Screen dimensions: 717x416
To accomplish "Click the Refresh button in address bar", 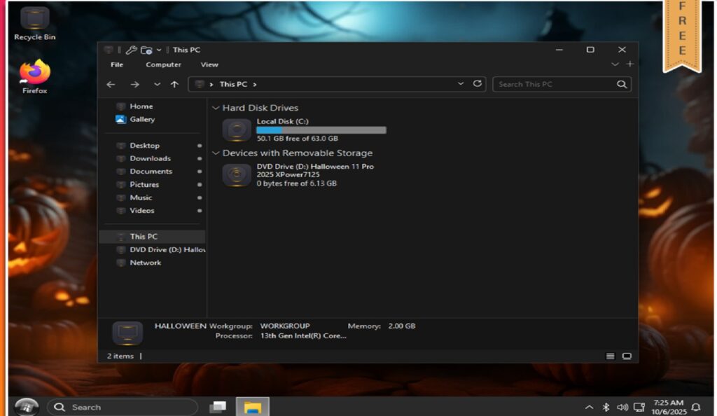I will coord(478,83).
